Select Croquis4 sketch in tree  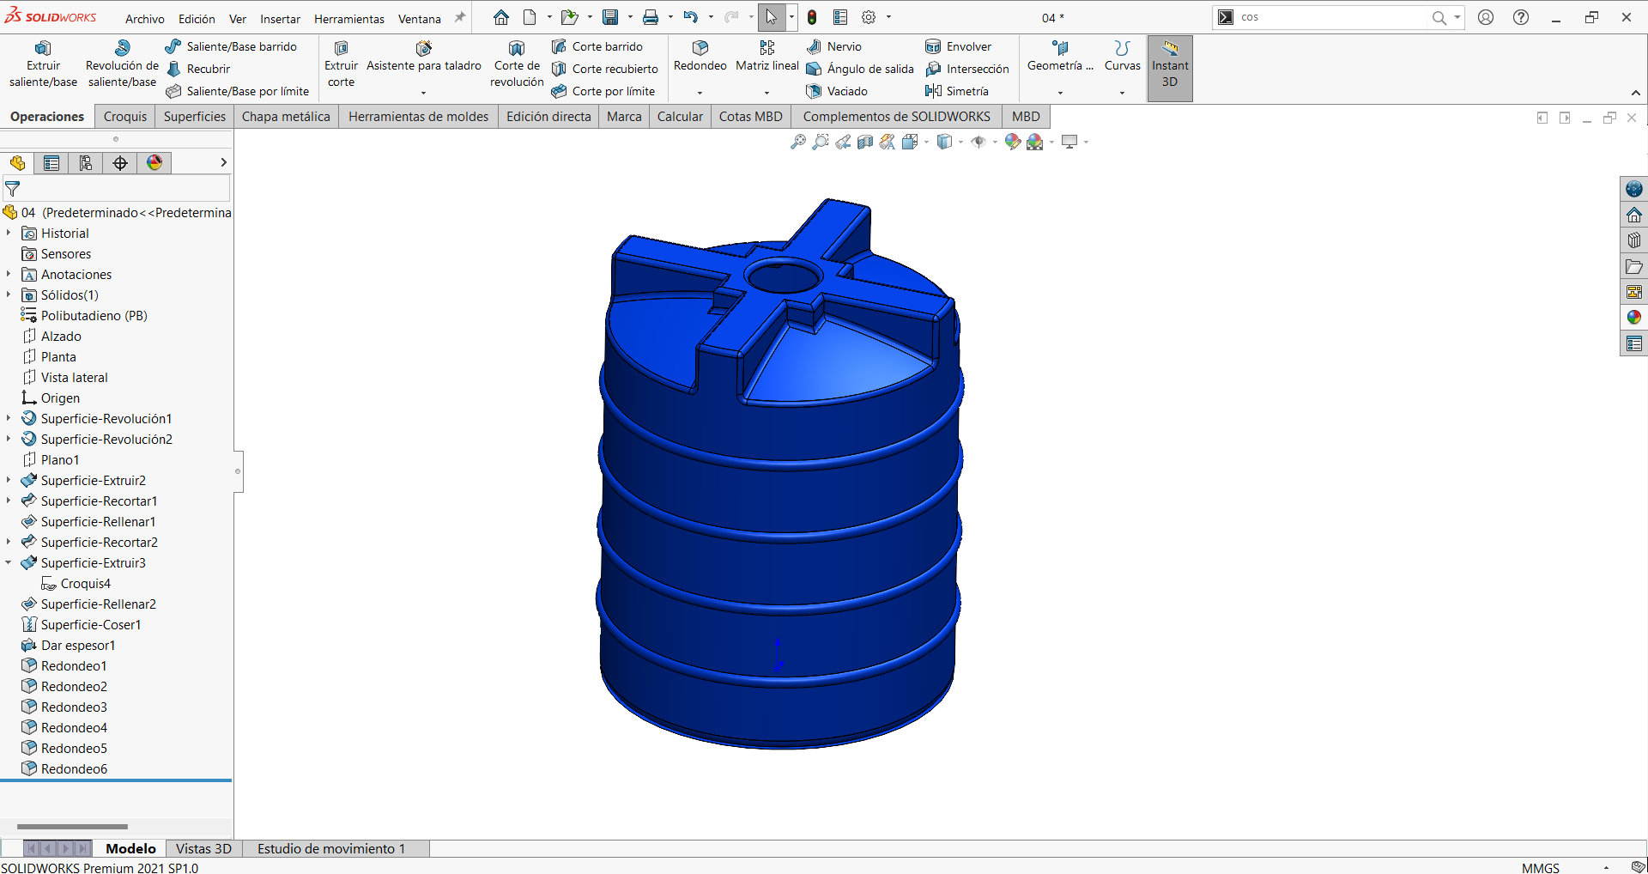pyautogui.click(x=76, y=583)
